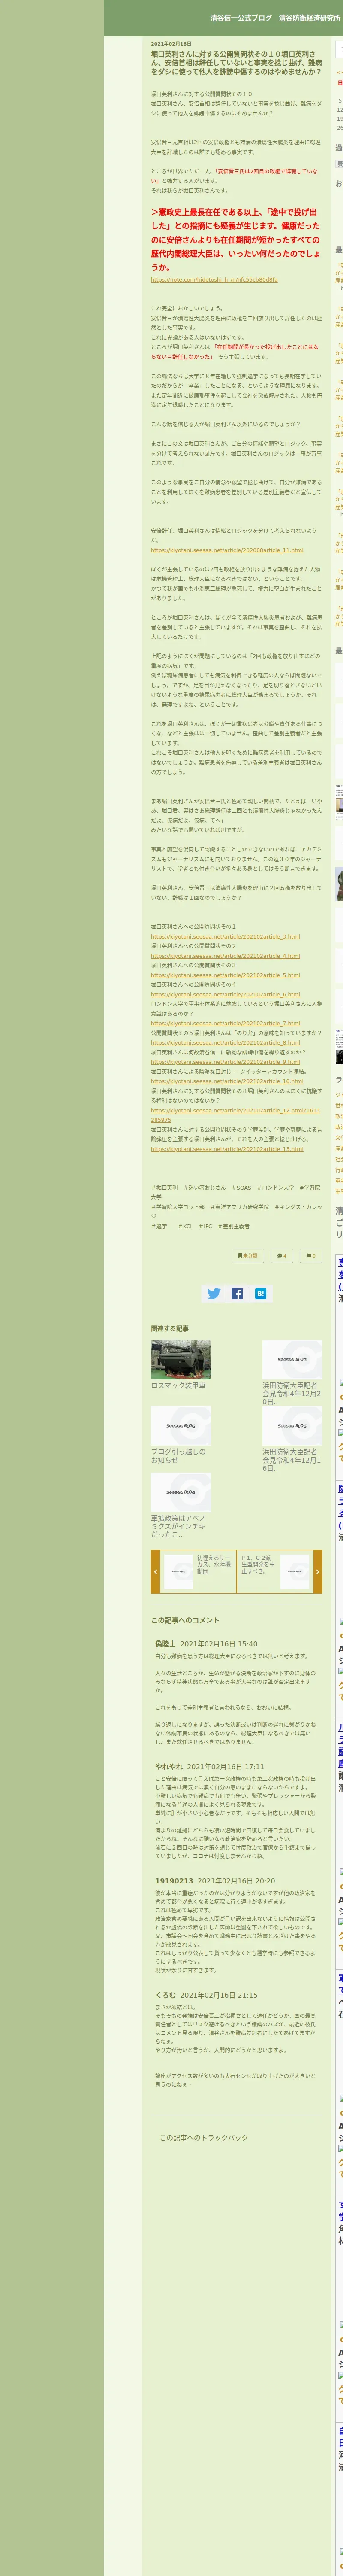This screenshot has height=2576, width=343.
Task: Click the この記事へのコメント heading
Action: tap(185, 1620)
